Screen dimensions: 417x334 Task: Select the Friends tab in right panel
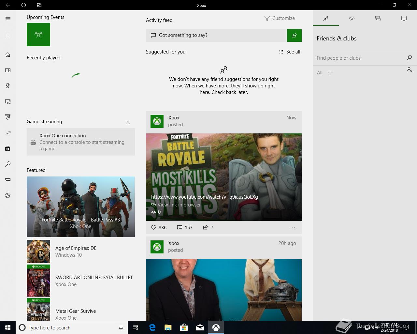tap(326, 19)
